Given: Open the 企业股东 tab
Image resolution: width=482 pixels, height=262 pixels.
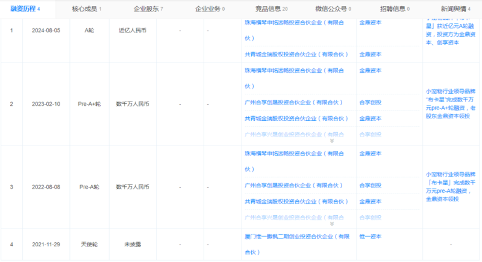Looking at the screenshot, I should tap(147, 9).
